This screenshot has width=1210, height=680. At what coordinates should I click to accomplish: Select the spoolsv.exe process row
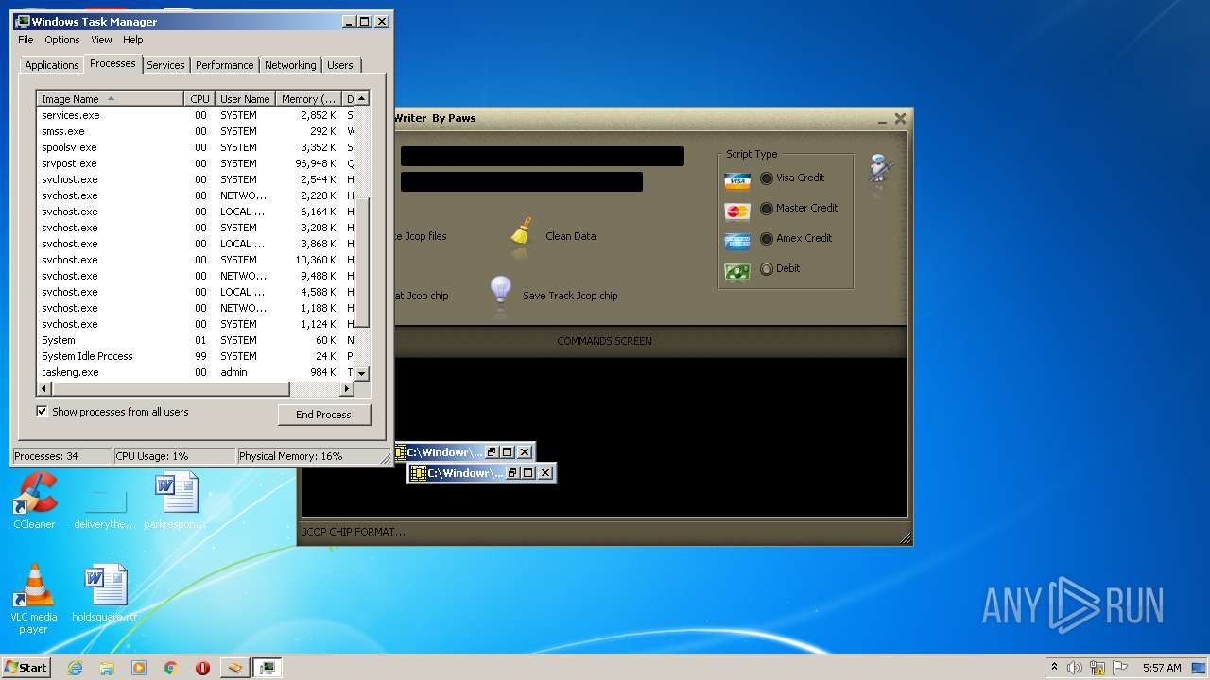pyautogui.click(x=196, y=147)
